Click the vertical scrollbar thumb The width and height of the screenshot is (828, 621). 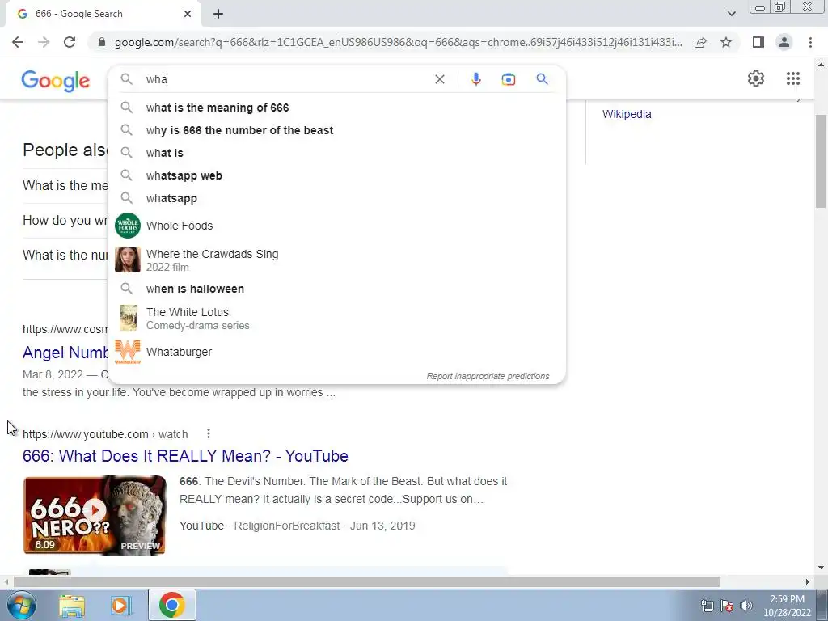click(821, 161)
